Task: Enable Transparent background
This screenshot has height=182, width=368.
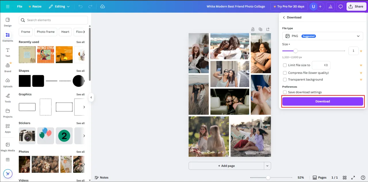Action: pos(285,80)
